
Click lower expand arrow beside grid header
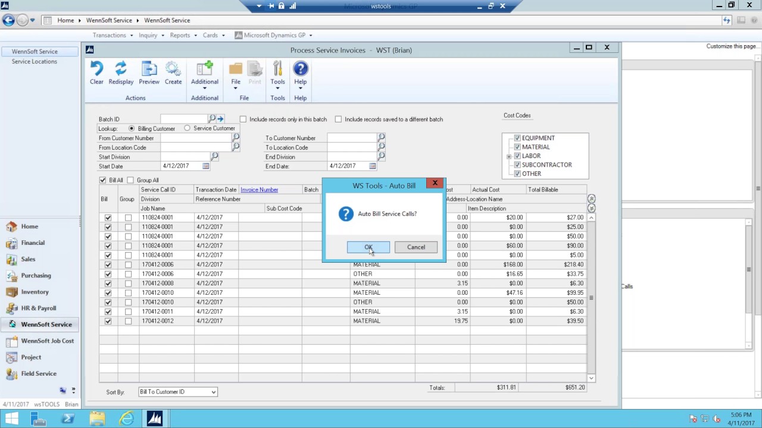591,208
